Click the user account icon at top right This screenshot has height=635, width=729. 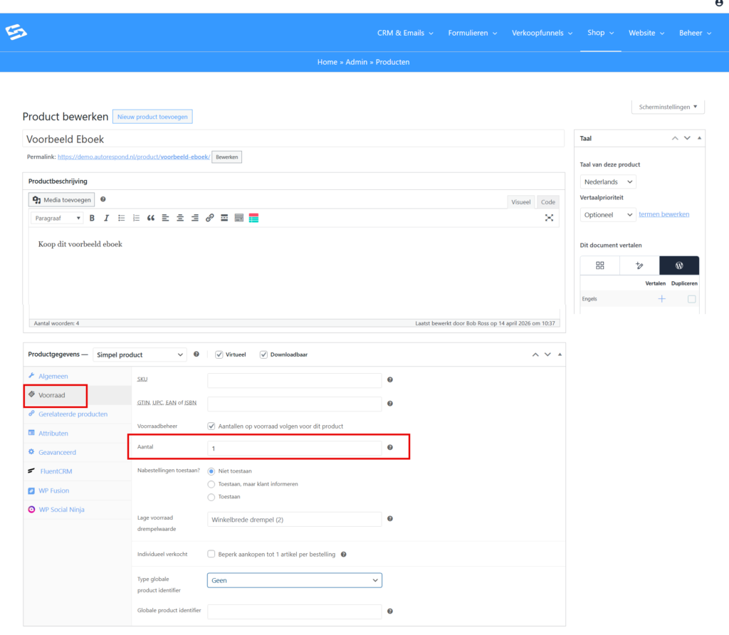[719, 4]
